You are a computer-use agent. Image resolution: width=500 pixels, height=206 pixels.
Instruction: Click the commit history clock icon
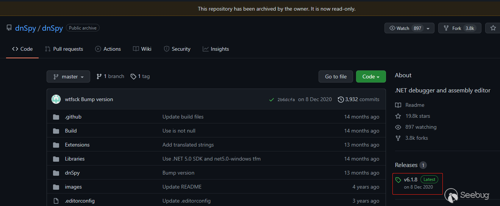coord(341,99)
